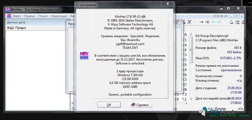Screen dimensions: 252x120
Task: Click the 'ygeR@teamzwt.com' email text
Action: 130,44
